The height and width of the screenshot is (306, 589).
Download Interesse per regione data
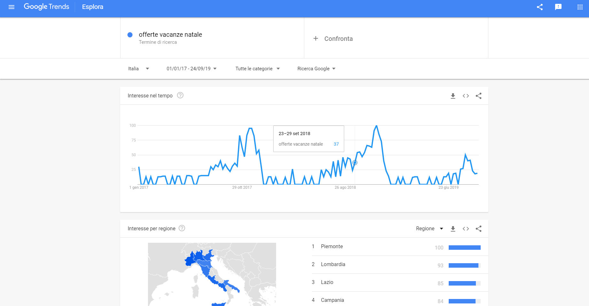tap(453, 229)
